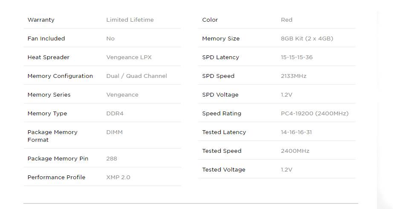Viewport: 394px width, 209px height.
Task: Select the Limited Lifetime warranty value
Action: tap(130, 20)
